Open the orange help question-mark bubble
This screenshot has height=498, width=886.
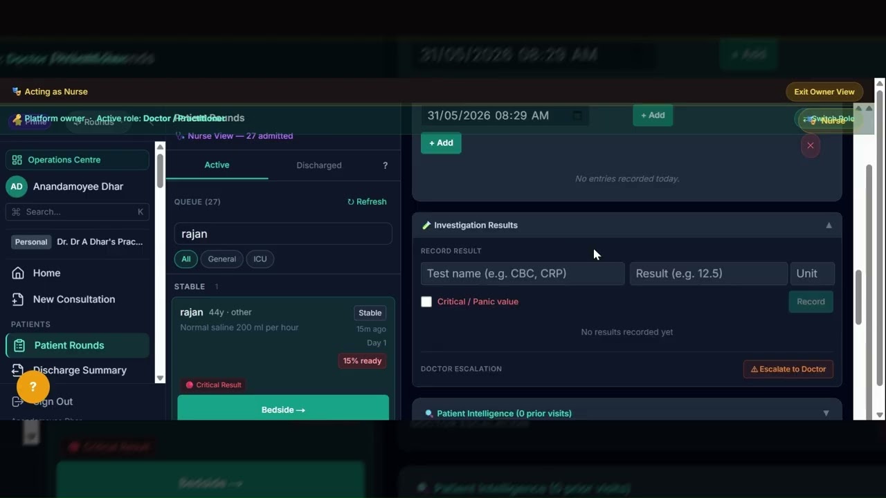pyautogui.click(x=33, y=387)
